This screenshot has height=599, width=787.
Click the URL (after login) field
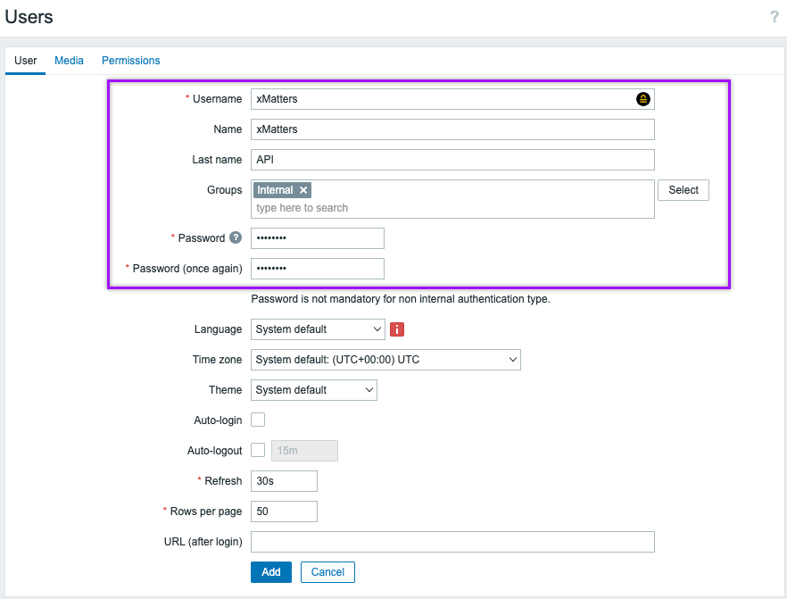452,542
